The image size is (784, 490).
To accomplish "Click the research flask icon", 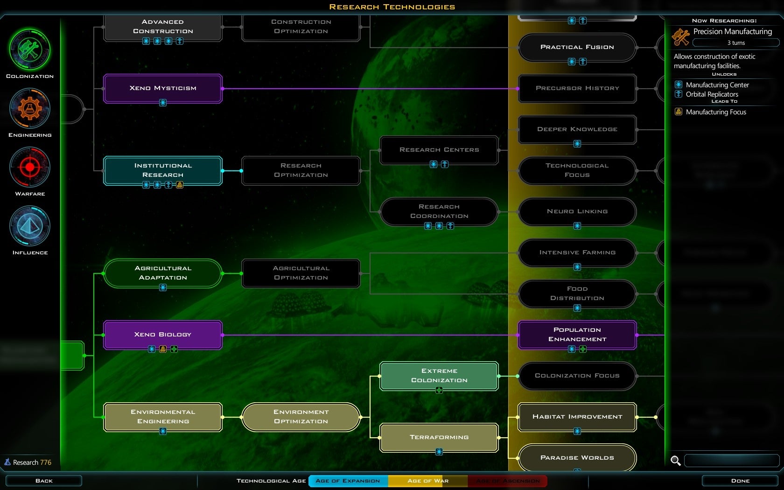I will click(x=7, y=462).
